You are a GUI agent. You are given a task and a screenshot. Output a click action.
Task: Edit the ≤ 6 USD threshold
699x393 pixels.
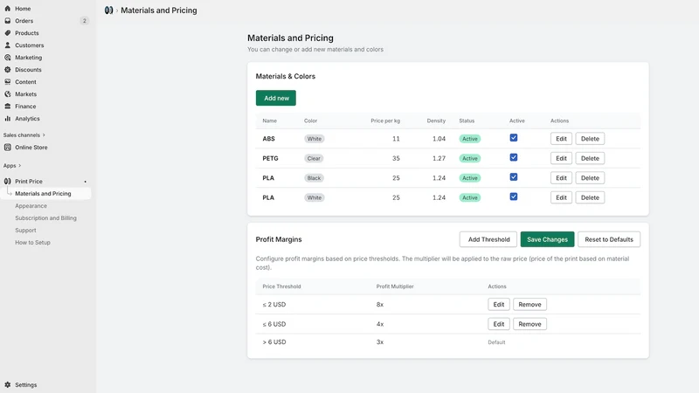pos(498,324)
